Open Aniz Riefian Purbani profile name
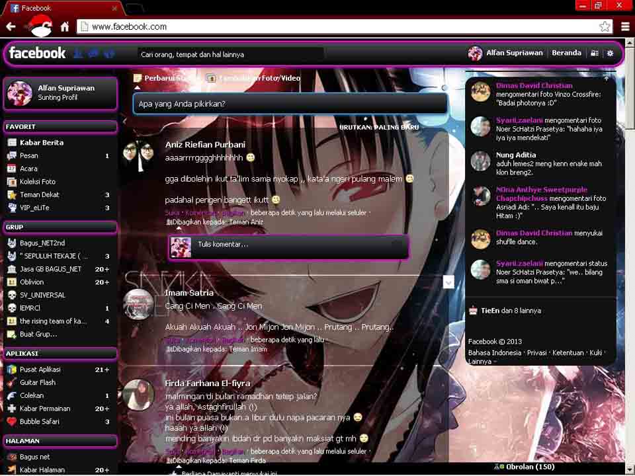635x476 pixels. point(205,145)
